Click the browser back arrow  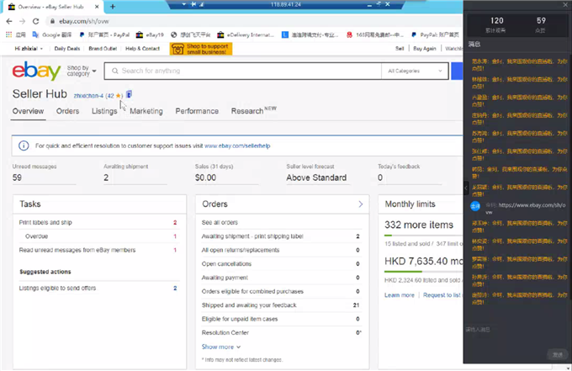[9, 21]
